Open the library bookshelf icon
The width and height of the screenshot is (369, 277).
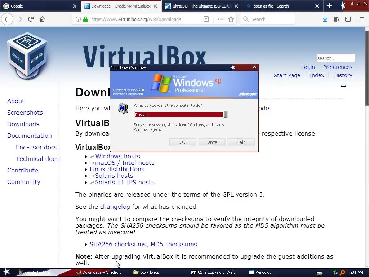click(x=337, y=19)
